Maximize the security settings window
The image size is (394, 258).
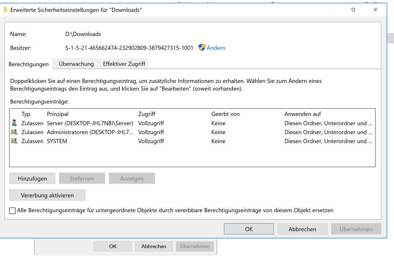point(353,9)
